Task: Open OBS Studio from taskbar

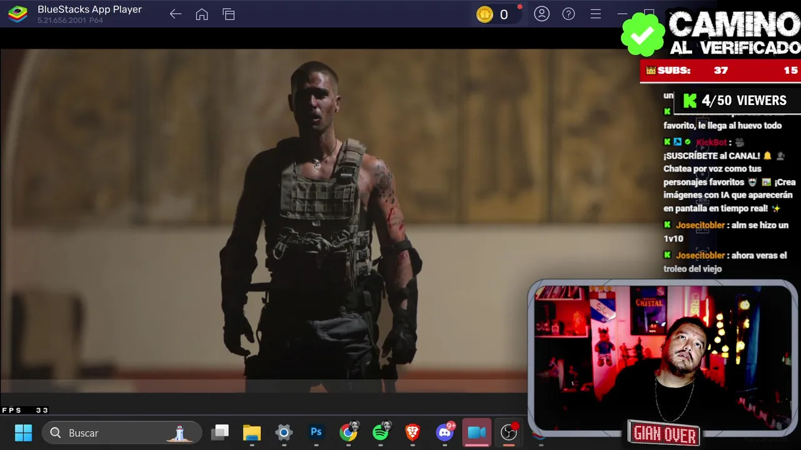Action: [x=509, y=432]
